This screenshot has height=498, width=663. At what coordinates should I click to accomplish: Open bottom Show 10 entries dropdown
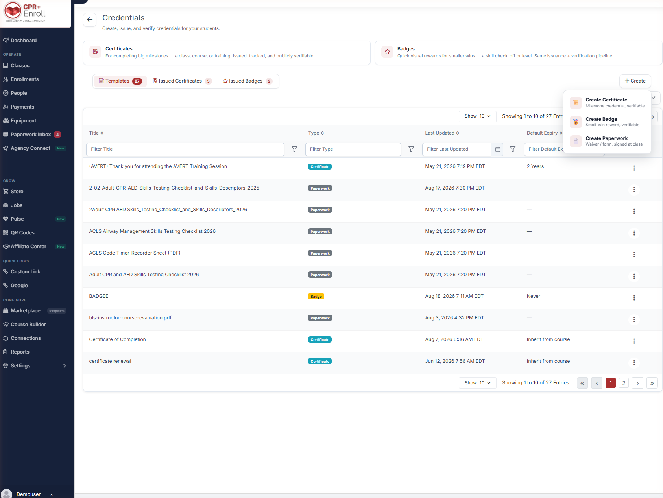[477, 383]
